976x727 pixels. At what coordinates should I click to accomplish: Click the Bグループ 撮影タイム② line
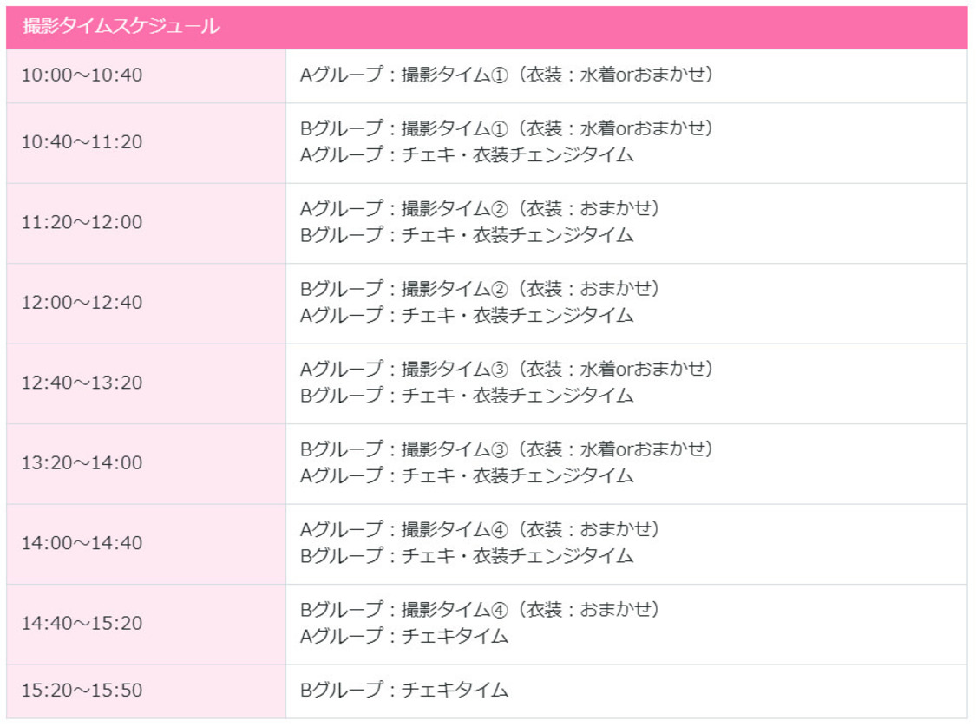(x=481, y=289)
